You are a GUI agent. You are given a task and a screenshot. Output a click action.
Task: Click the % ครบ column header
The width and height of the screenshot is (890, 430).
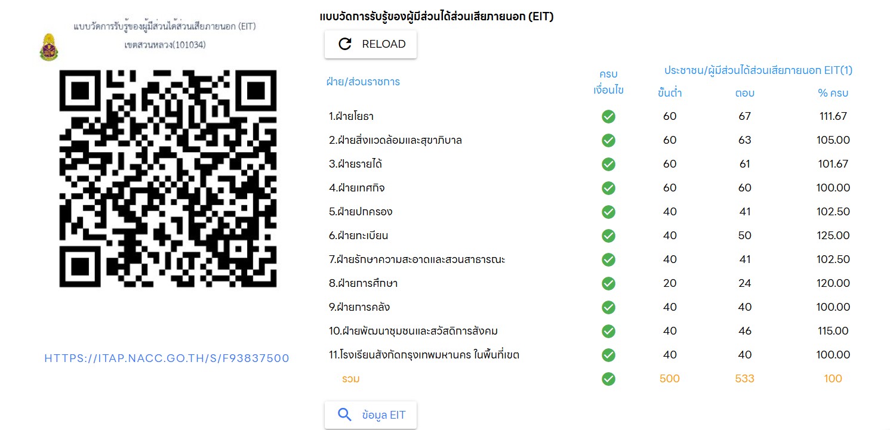pos(833,93)
